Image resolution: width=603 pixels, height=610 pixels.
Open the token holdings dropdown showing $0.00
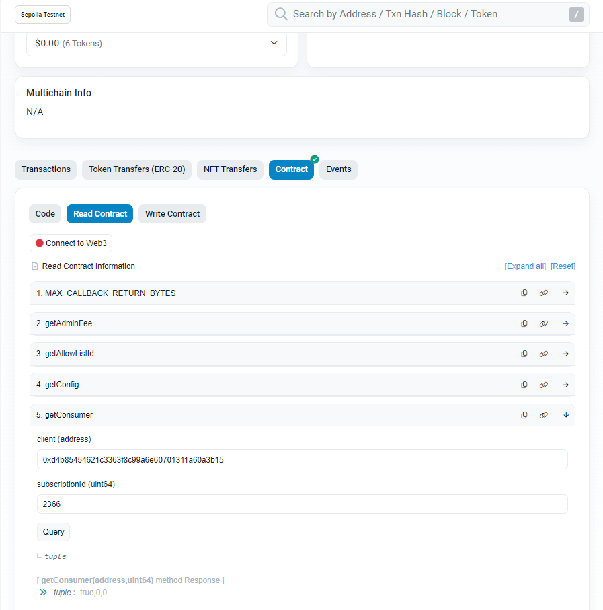click(x=156, y=43)
